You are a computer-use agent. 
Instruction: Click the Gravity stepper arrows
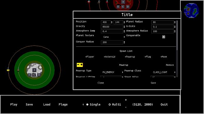[x=124, y=27]
